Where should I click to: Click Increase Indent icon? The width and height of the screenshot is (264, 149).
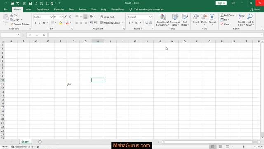[96, 23]
